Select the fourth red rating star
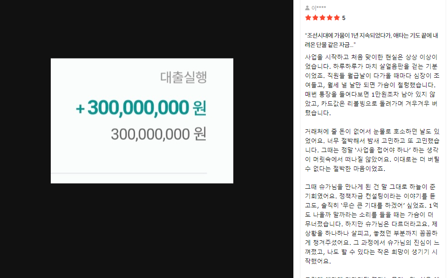 (x=330, y=18)
